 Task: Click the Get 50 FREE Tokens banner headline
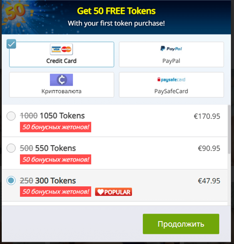[116, 11]
